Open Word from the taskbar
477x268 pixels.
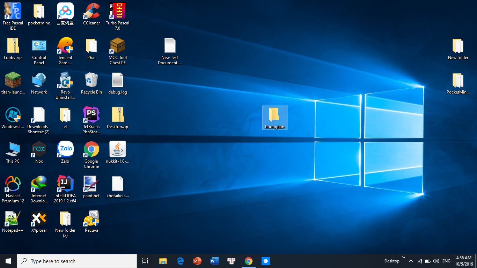[x=214, y=261]
